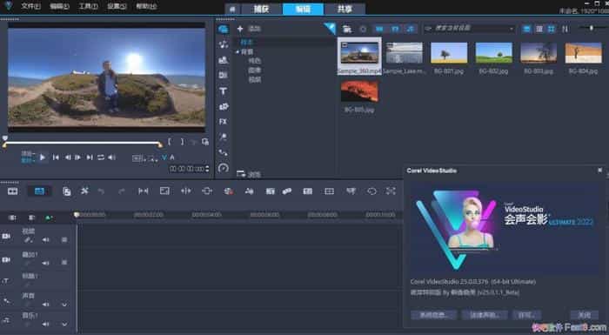
Task: Open the library sort options icon
Action: point(565,29)
